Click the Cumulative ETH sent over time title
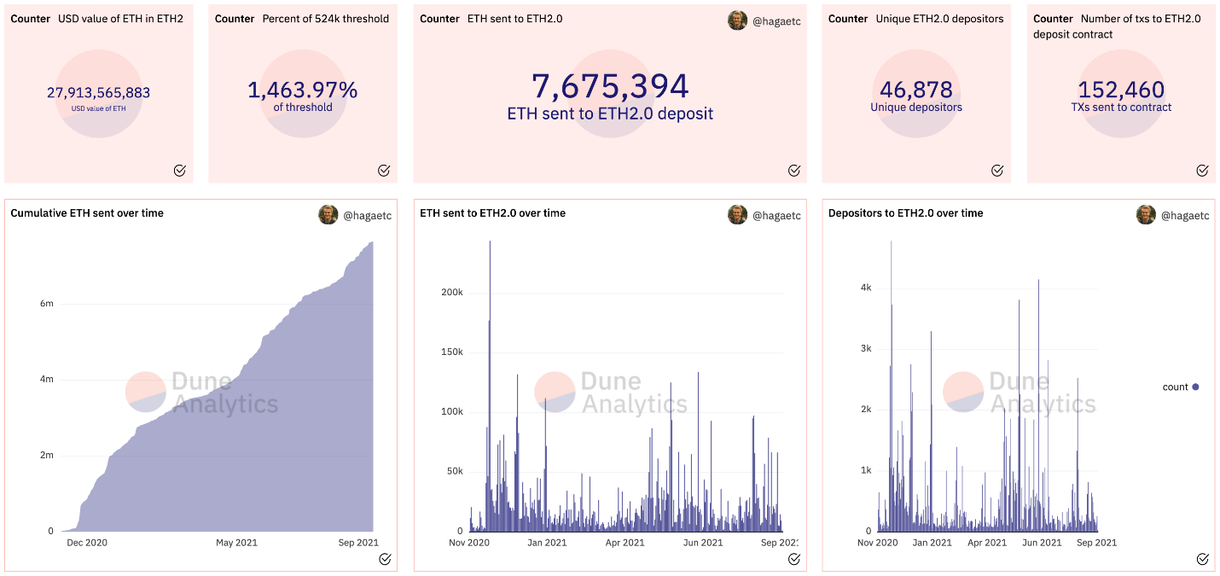The height and width of the screenshot is (576, 1220). [87, 213]
